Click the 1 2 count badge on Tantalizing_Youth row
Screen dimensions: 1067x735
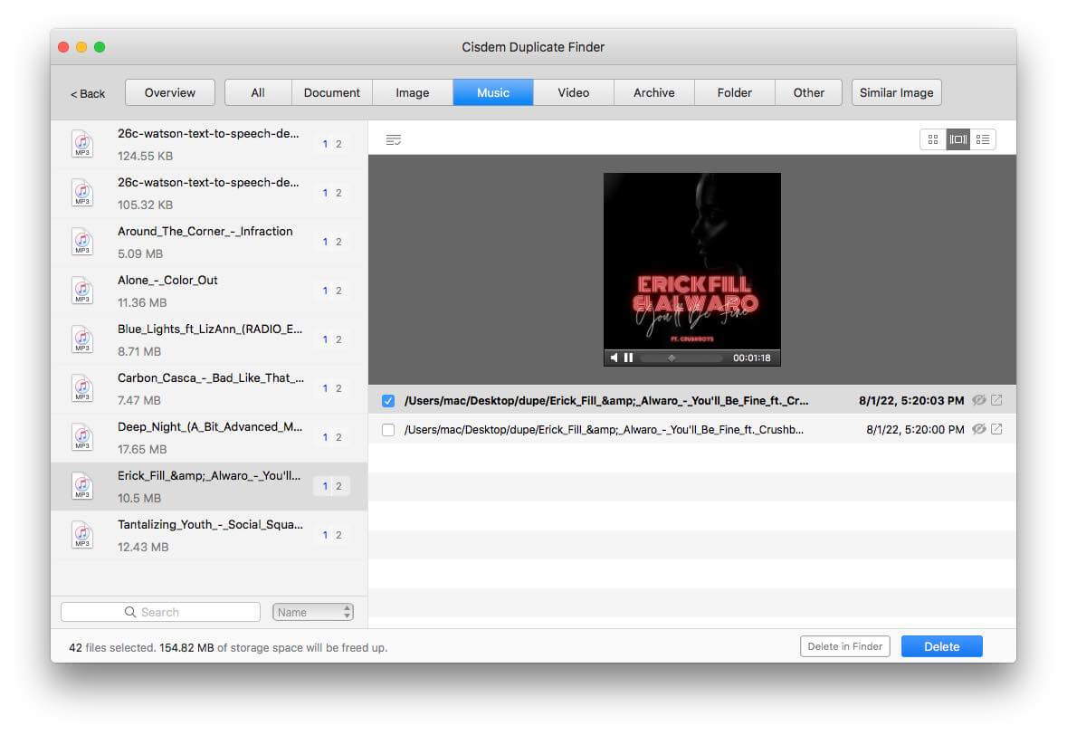coord(332,535)
